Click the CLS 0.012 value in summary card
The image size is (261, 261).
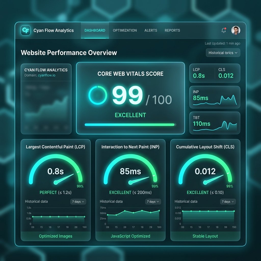(226, 76)
